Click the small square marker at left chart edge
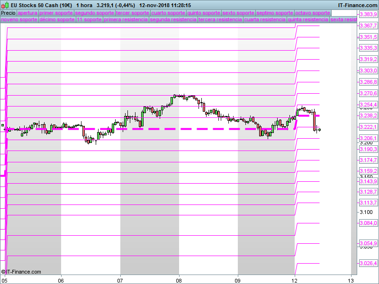The height and width of the screenshot is (284, 379). 2,125
